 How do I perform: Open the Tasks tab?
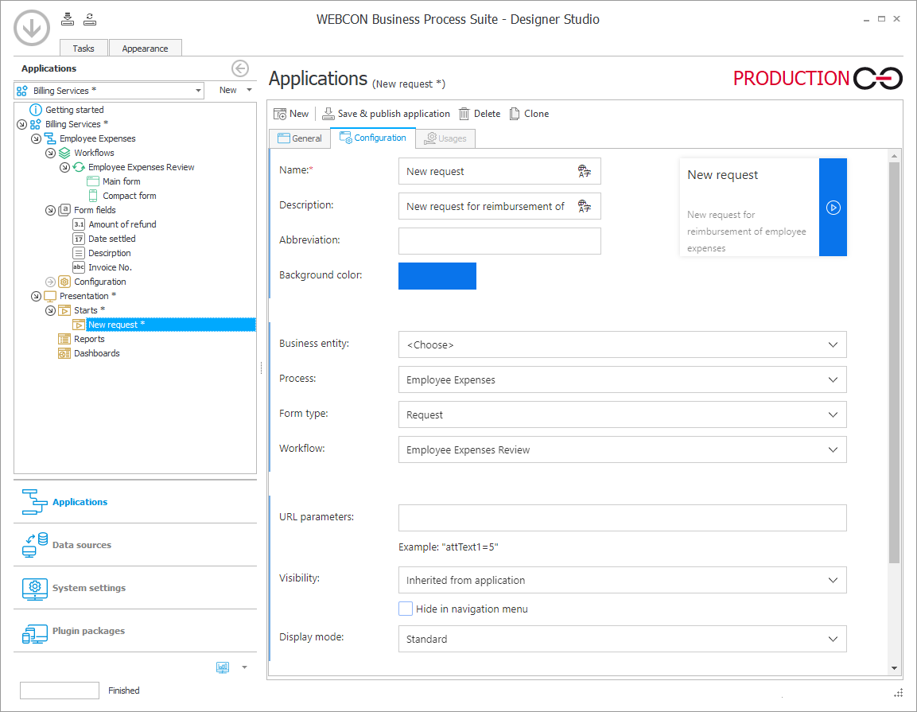[84, 48]
